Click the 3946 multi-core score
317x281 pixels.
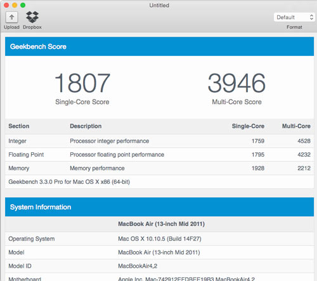pos(236,82)
